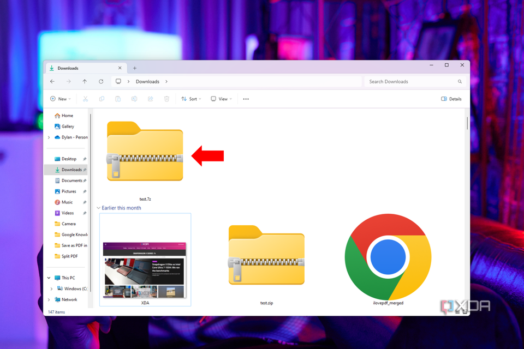Image resolution: width=524 pixels, height=349 pixels.
Task: Select the Copy icon in the toolbar
Action: click(x=102, y=99)
